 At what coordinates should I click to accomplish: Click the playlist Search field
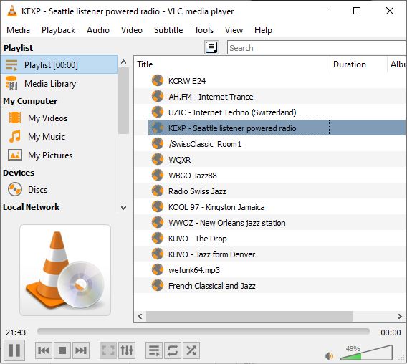click(317, 48)
